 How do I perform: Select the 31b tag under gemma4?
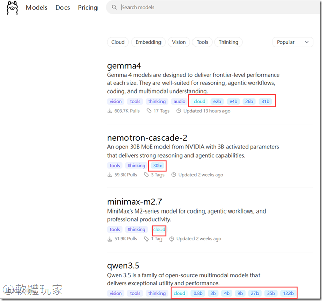(x=265, y=101)
